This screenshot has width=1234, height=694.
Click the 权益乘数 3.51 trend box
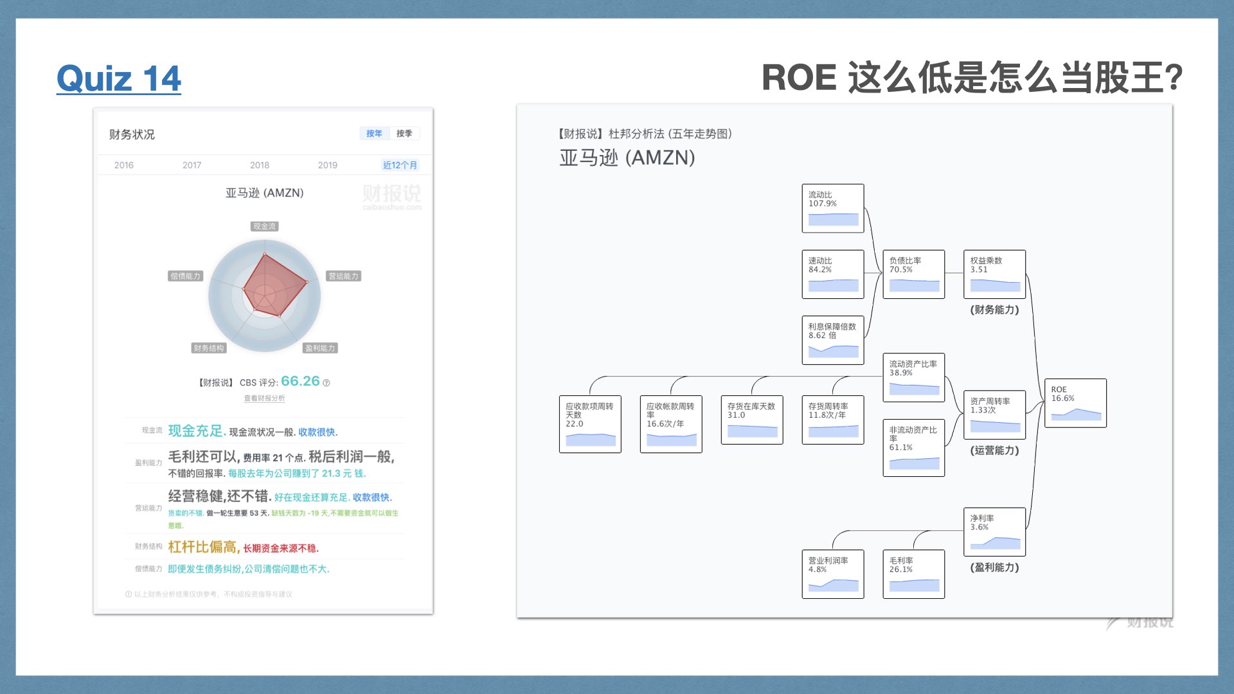(994, 274)
